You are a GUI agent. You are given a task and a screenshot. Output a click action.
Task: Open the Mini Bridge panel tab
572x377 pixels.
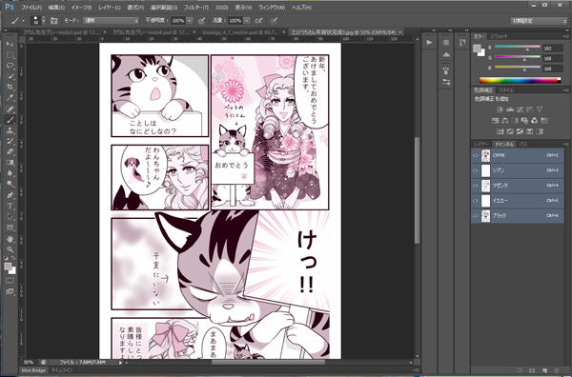pyautogui.click(x=33, y=370)
